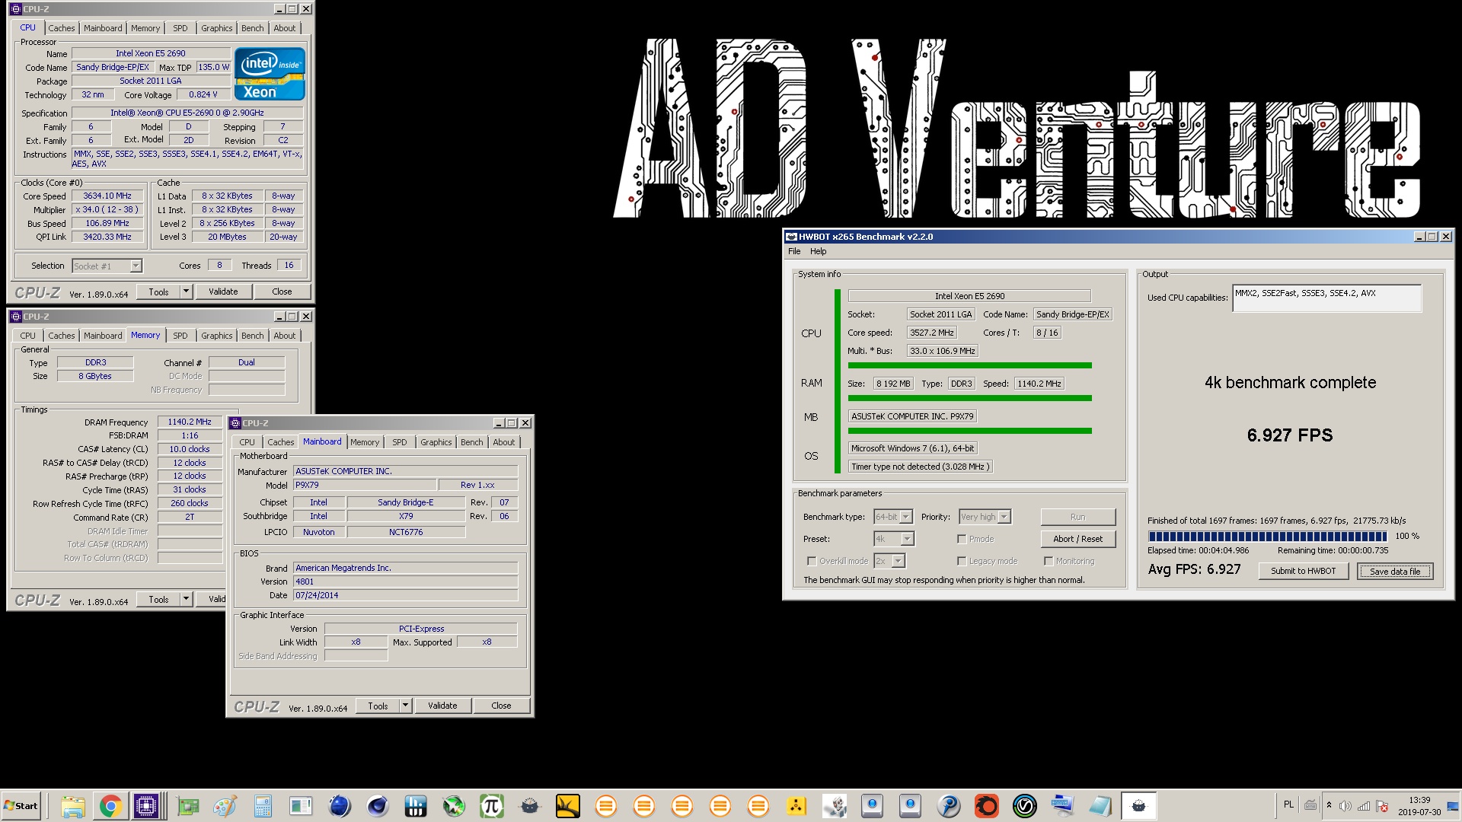Click the Used CPU capabilities text box
This screenshot has width=1462, height=822.
point(1326,298)
